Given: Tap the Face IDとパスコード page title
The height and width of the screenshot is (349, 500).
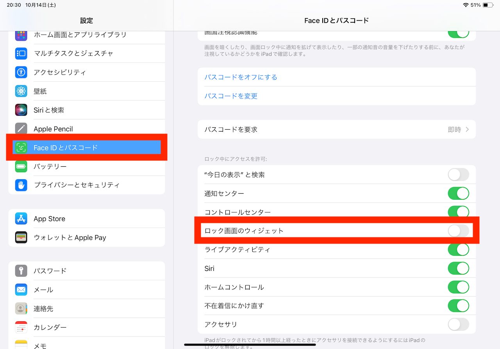Looking at the screenshot, I should [337, 20].
